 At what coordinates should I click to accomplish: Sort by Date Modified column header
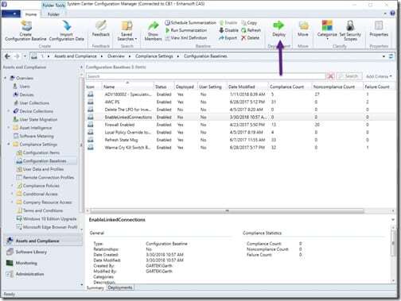tap(247, 87)
